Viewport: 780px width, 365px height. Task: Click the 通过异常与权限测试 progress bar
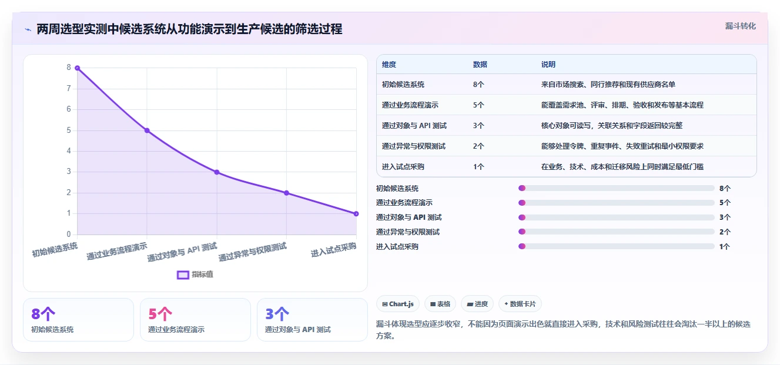(617, 232)
